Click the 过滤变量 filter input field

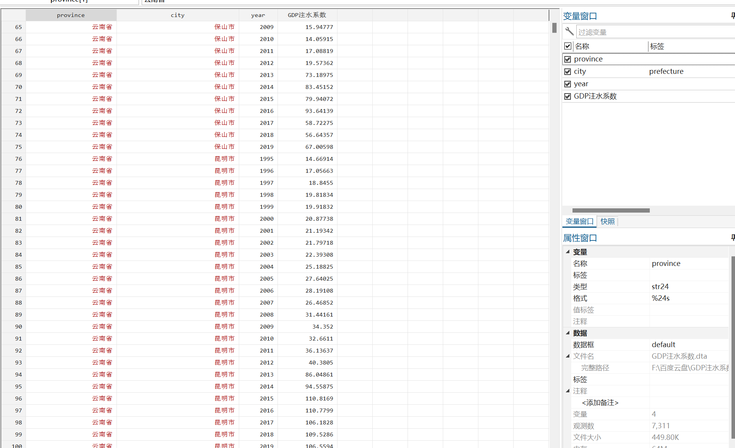point(656,32)
